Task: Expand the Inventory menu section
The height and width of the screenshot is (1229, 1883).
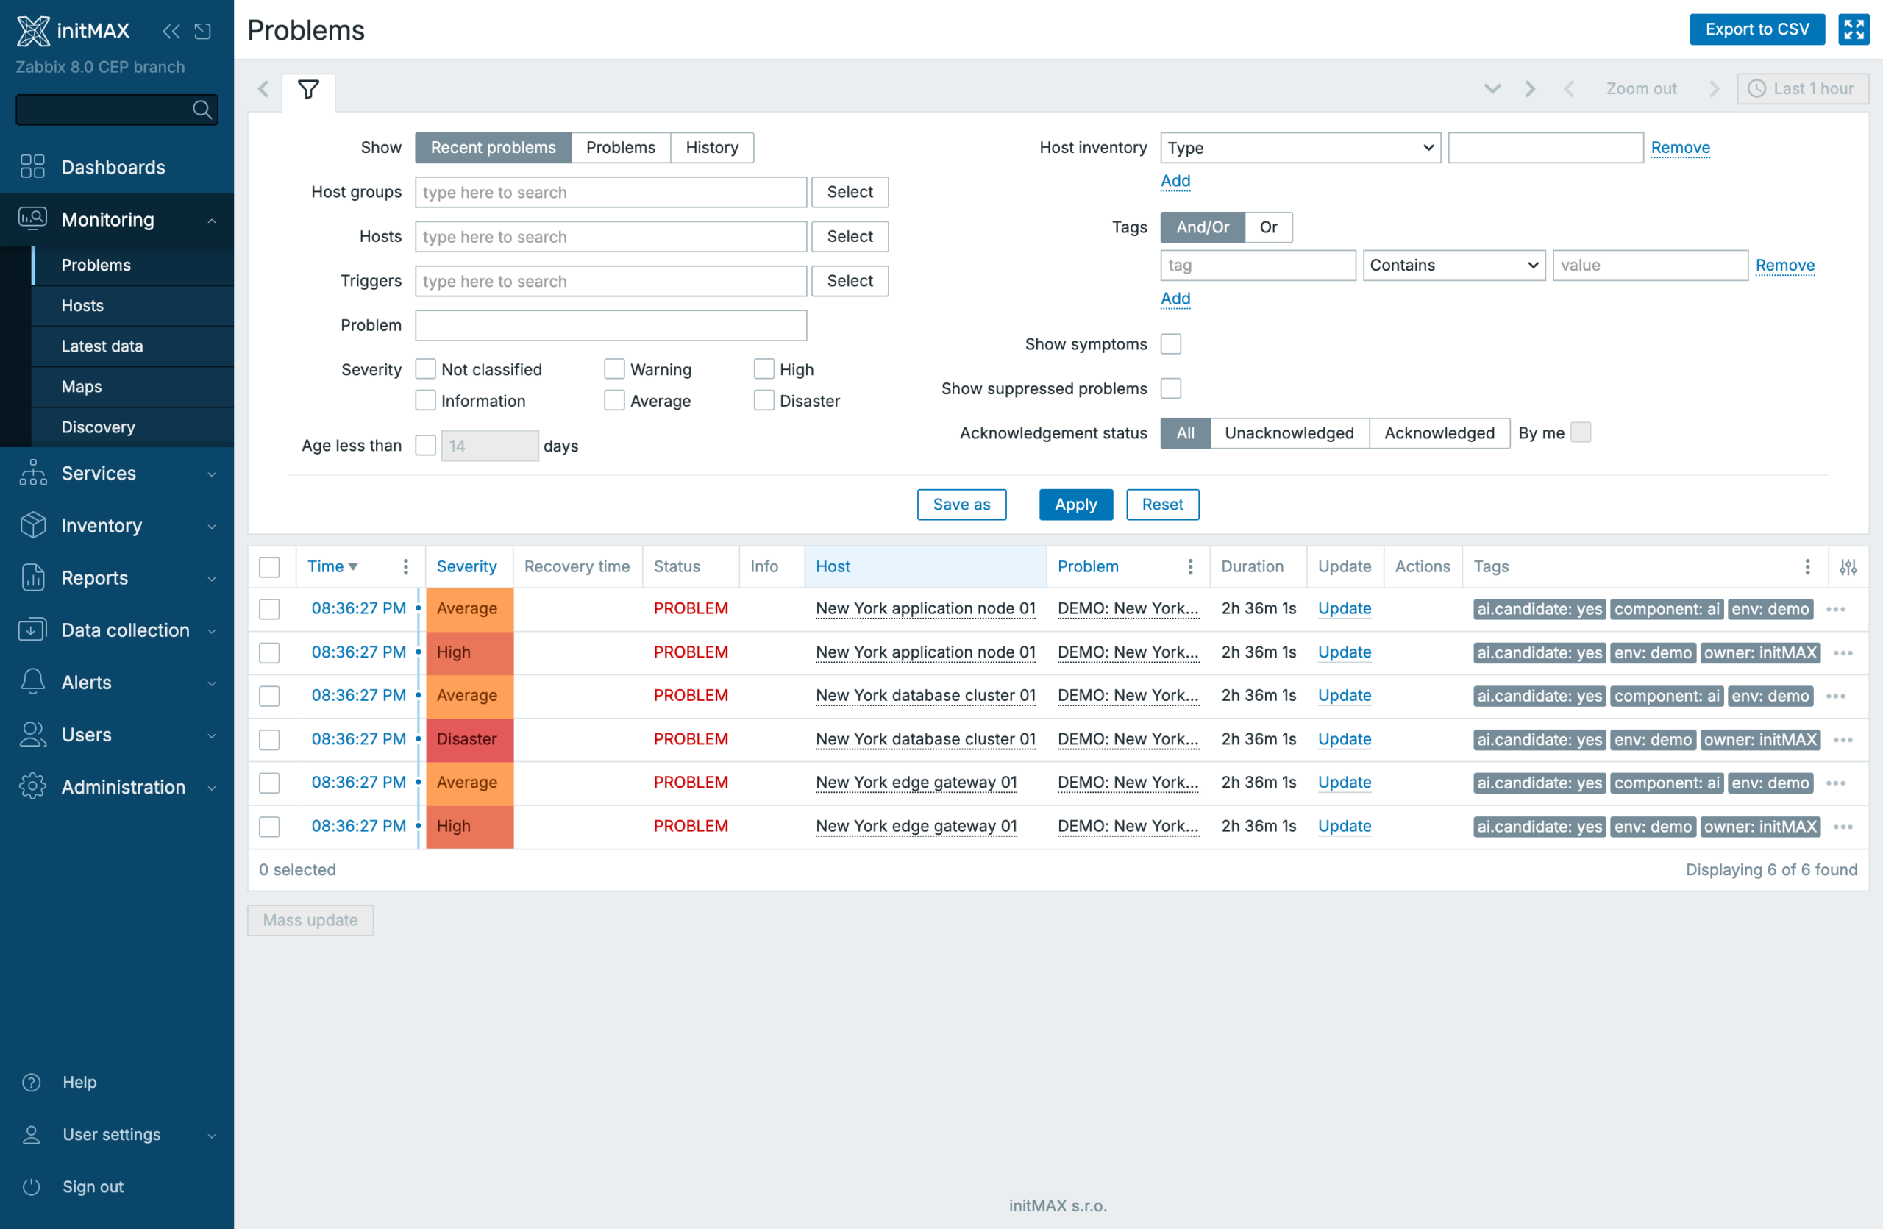Action: [x=211, y=525]
